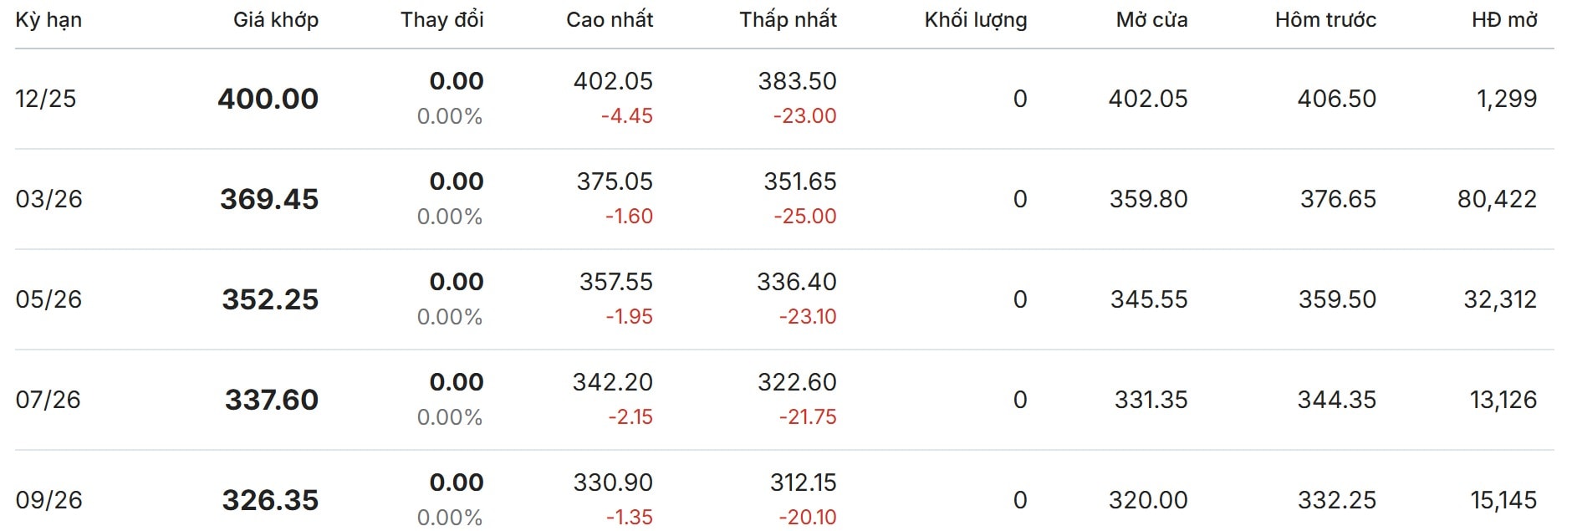Click the HĐ mở column header

pos(1504,20)
